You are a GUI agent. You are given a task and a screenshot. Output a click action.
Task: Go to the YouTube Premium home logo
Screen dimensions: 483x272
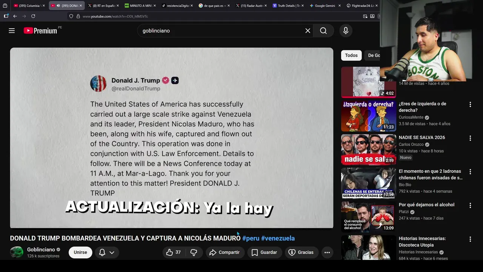click(40, 31)
